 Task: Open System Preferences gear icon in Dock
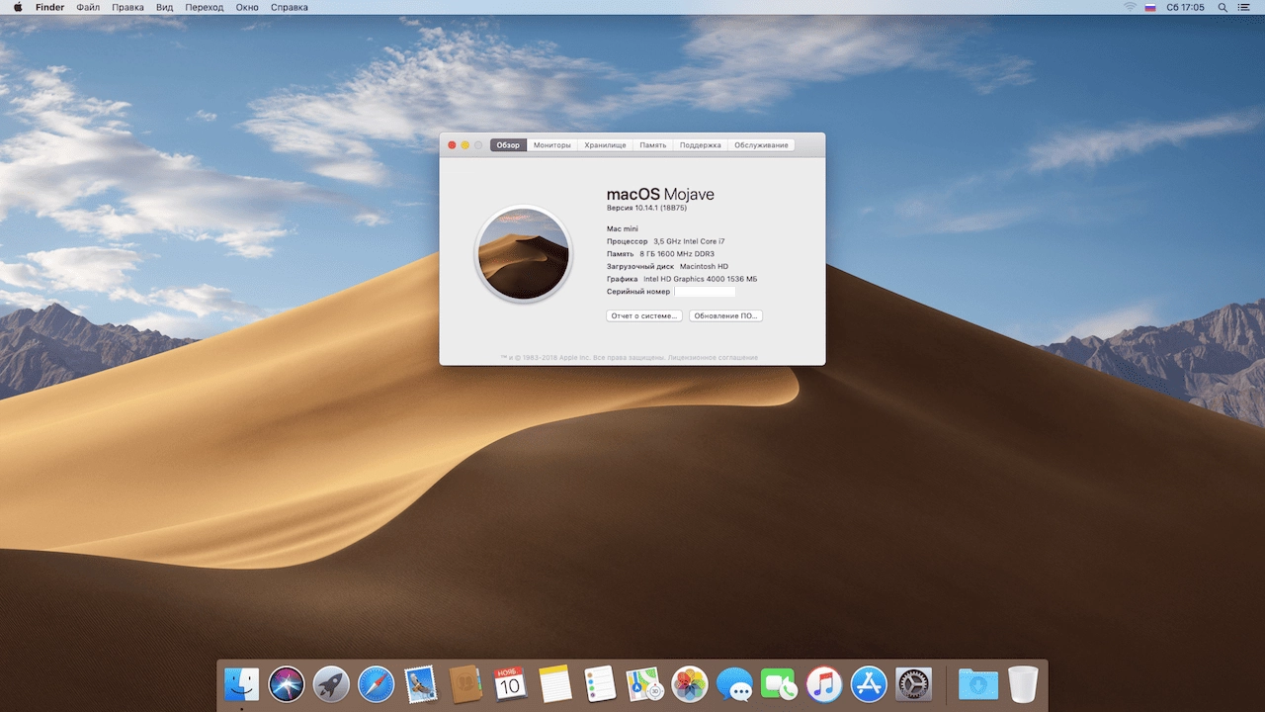tap(913, 683)
